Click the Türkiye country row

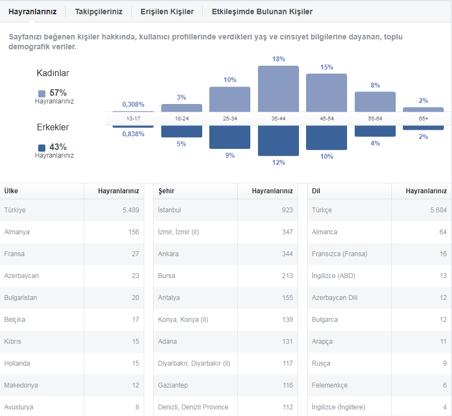[72, 210]
